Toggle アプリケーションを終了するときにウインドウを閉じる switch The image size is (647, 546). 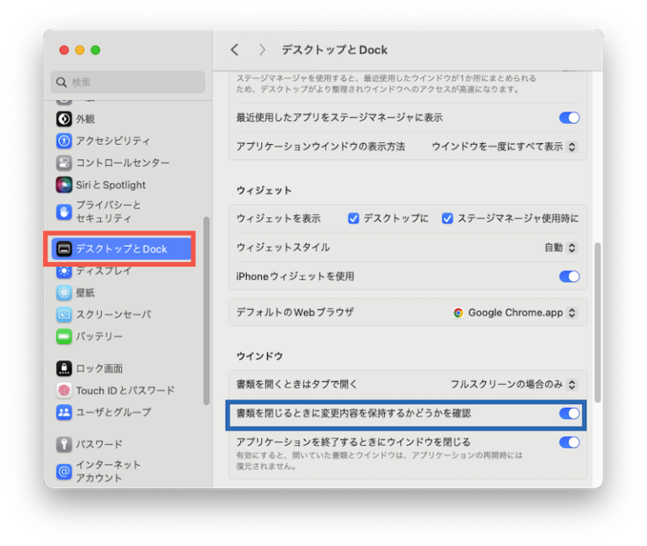pyautogui.click(x=569, y=442)
